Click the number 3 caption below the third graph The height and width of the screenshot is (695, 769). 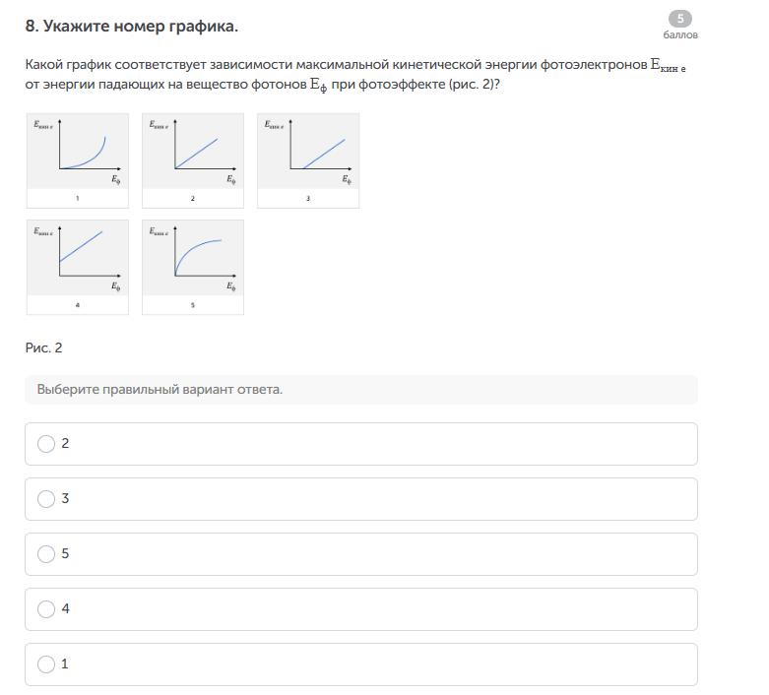pyautogui.click(x=308, y=199)
